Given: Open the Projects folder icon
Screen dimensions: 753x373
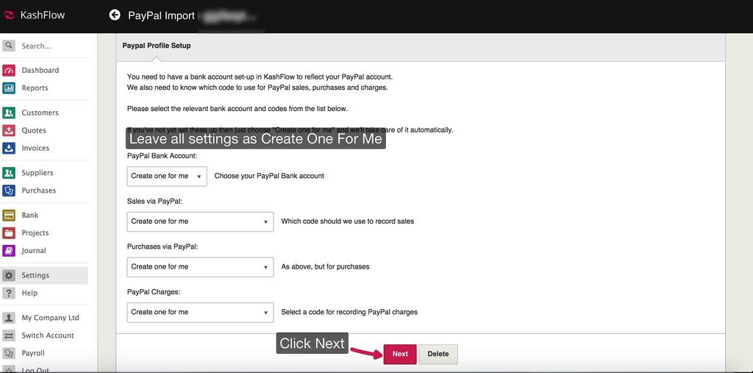Looking at the screenshot, I should pos(9,233).
